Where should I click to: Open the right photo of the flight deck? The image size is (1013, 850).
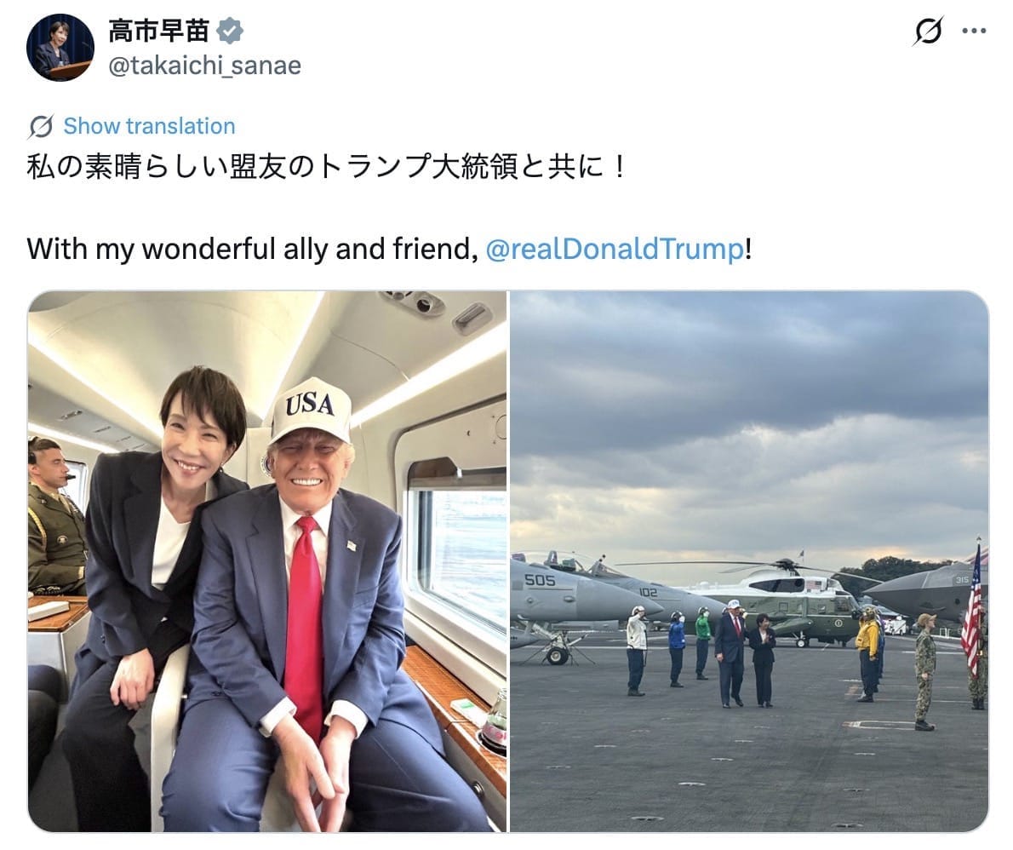tap(749, 561)
